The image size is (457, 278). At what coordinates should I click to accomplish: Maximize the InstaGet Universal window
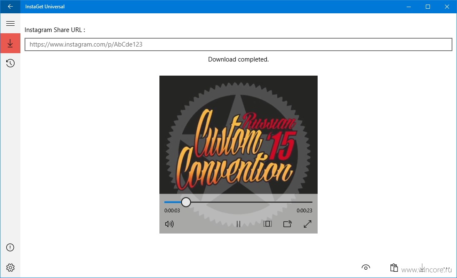coord(428,6)
